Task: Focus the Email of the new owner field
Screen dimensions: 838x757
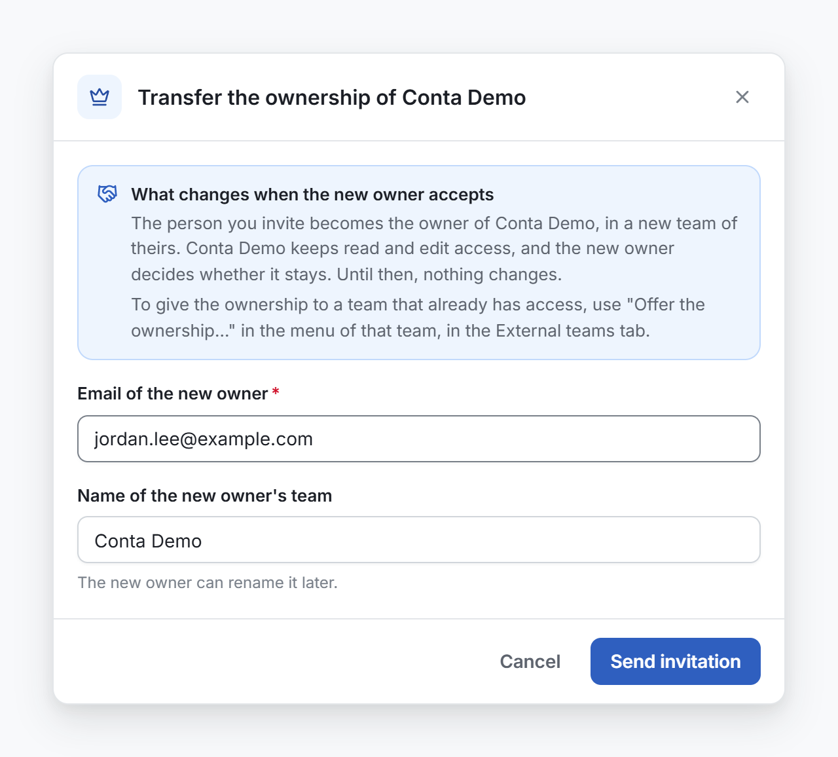Action: click(419, 439)
